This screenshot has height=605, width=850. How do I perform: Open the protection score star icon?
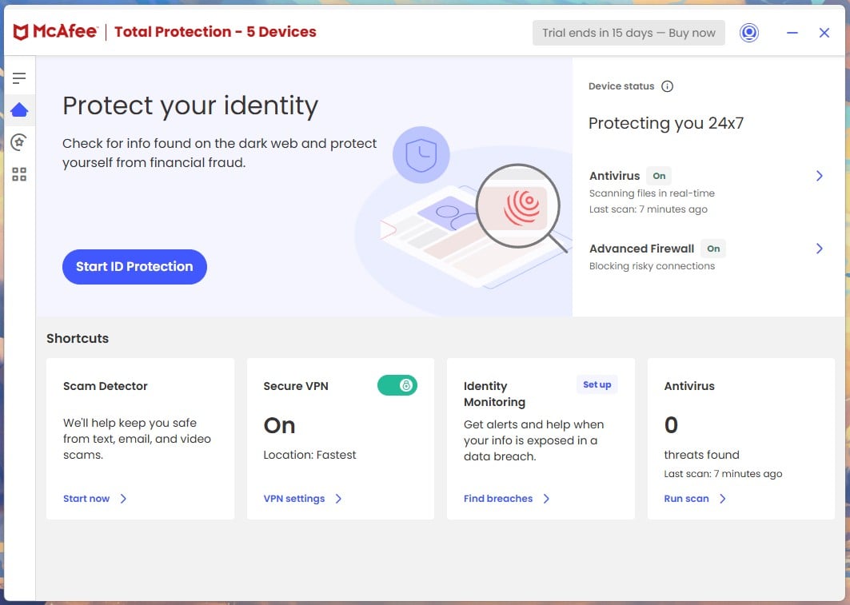[19, 142]
